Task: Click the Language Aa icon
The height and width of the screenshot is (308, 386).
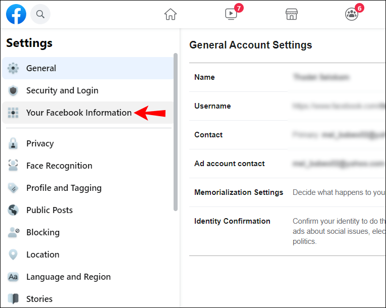Action: coord(13,277)
